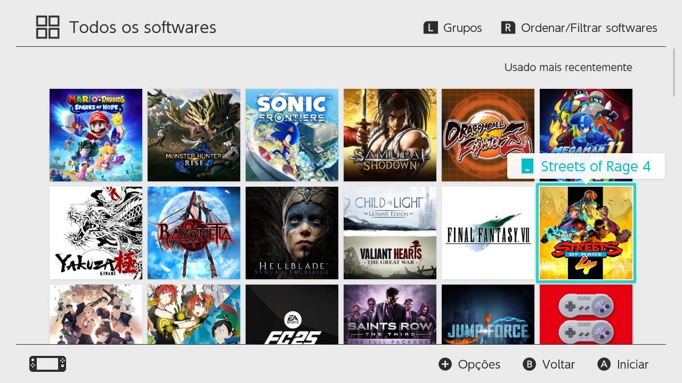This screenshot has height=383, width=682.
Task: Select the Bayonetta game icon
Action: [194, 233]
